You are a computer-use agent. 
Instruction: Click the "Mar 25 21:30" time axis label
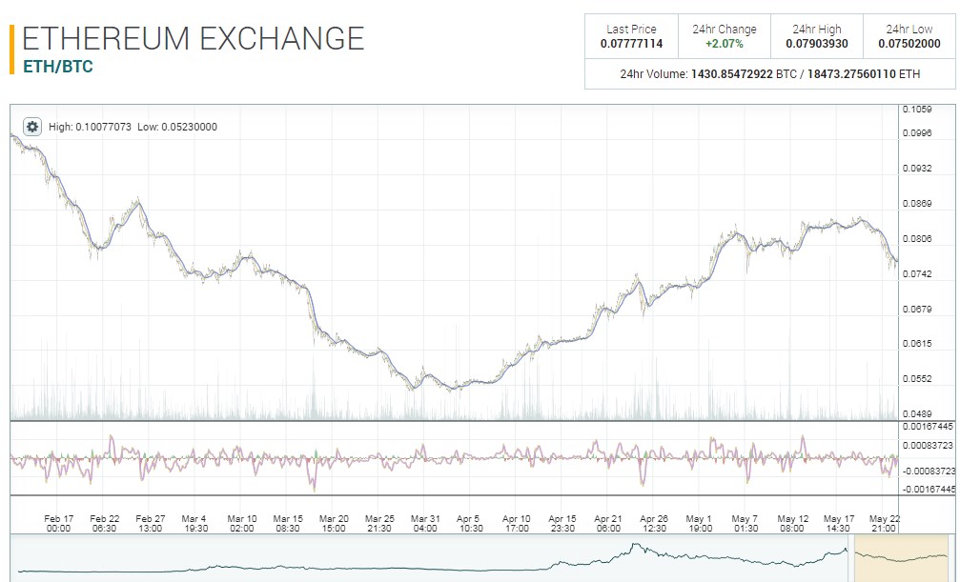379,523
